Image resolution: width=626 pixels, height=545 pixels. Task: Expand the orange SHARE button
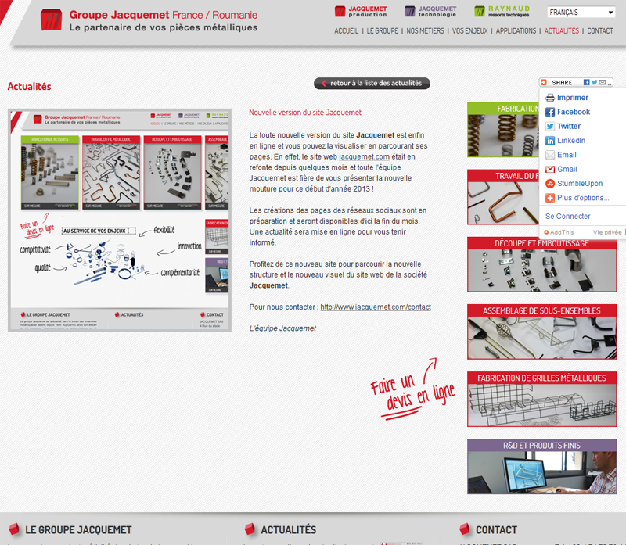(557, 82)
